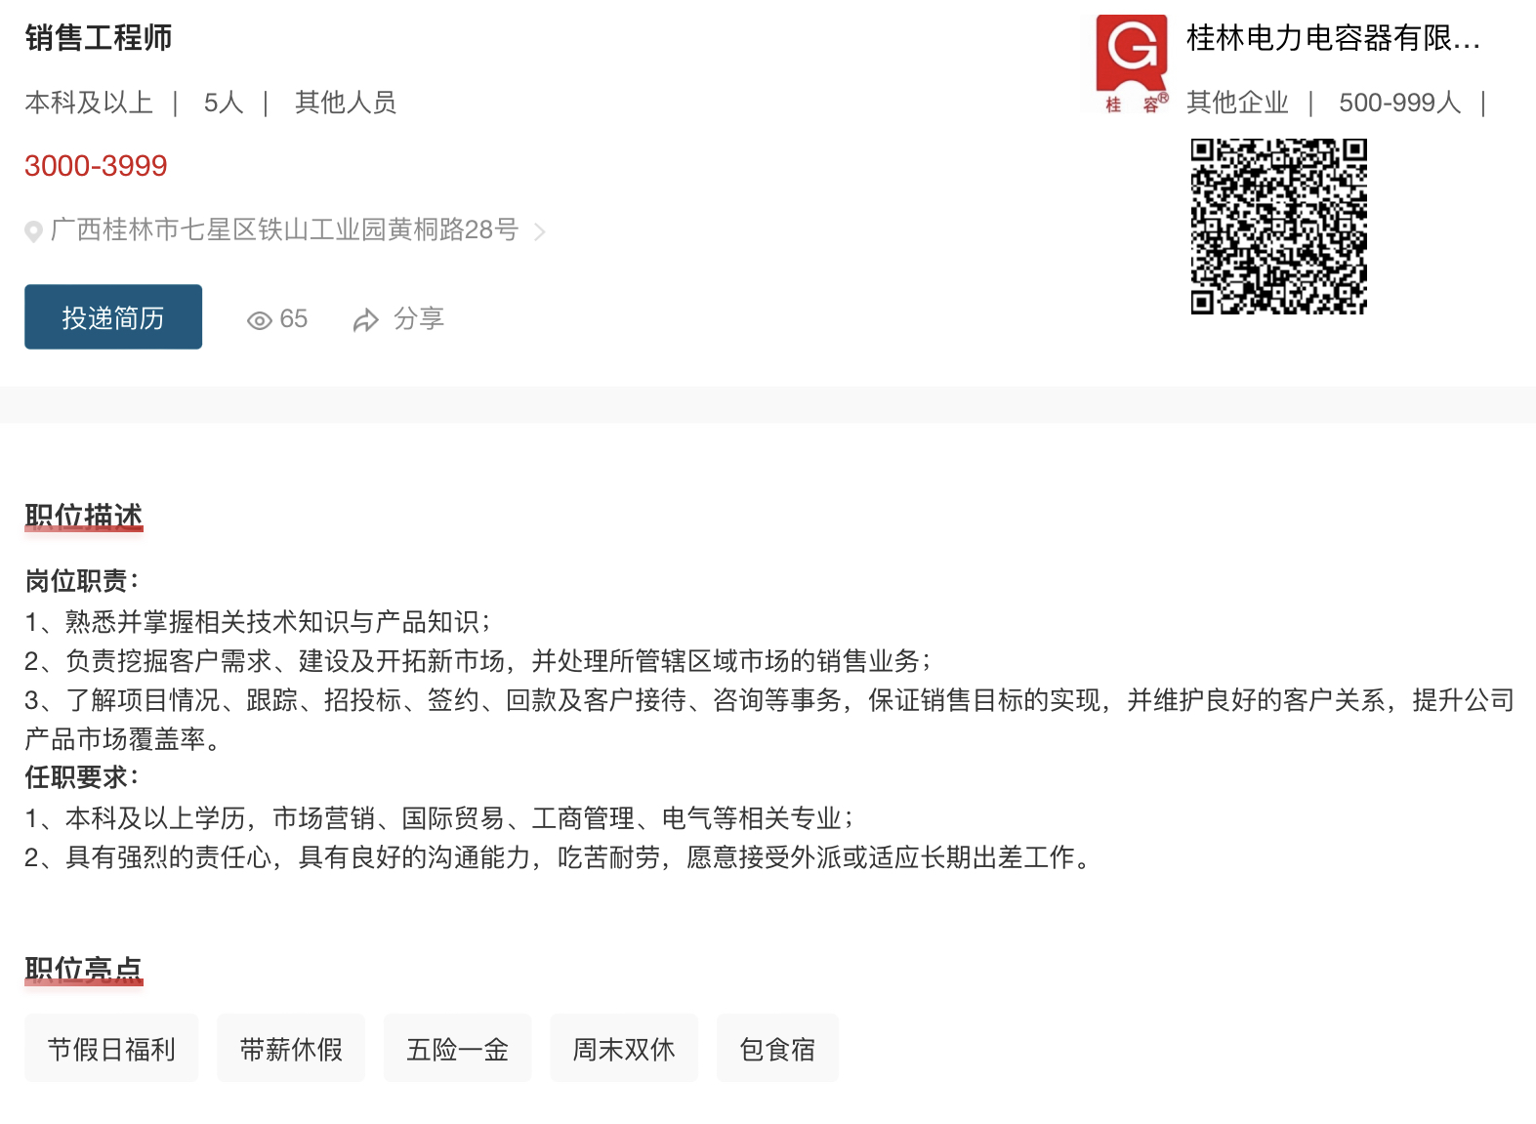Screen dimensions: 1536x1124
Task: Select the 节假日福利 benefit tag
Action: (x=111, y=1048)
